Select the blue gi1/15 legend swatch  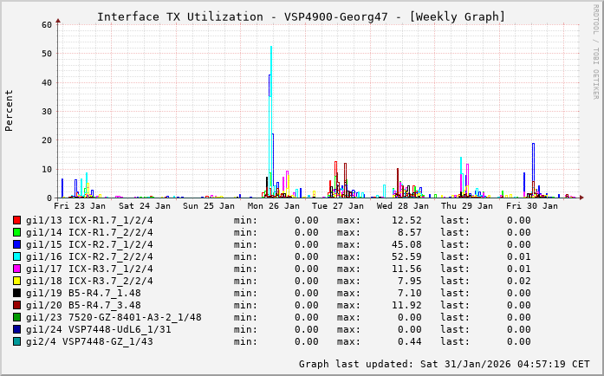(x=17, y=245)
